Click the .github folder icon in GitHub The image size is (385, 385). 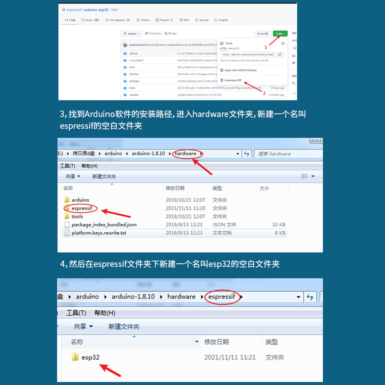click(x=125, y=53)
